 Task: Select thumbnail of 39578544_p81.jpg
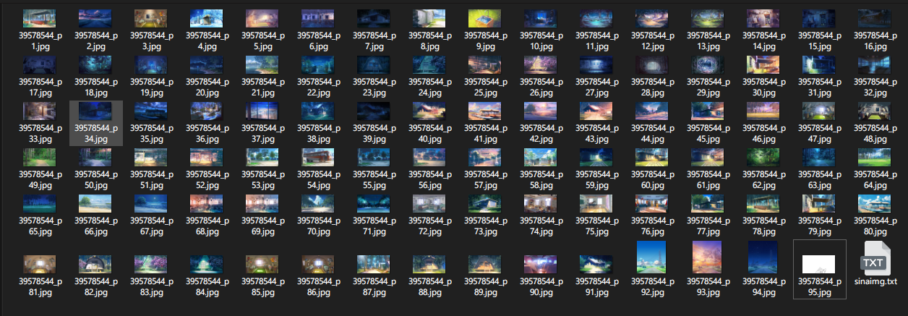(x=40, y=265)
